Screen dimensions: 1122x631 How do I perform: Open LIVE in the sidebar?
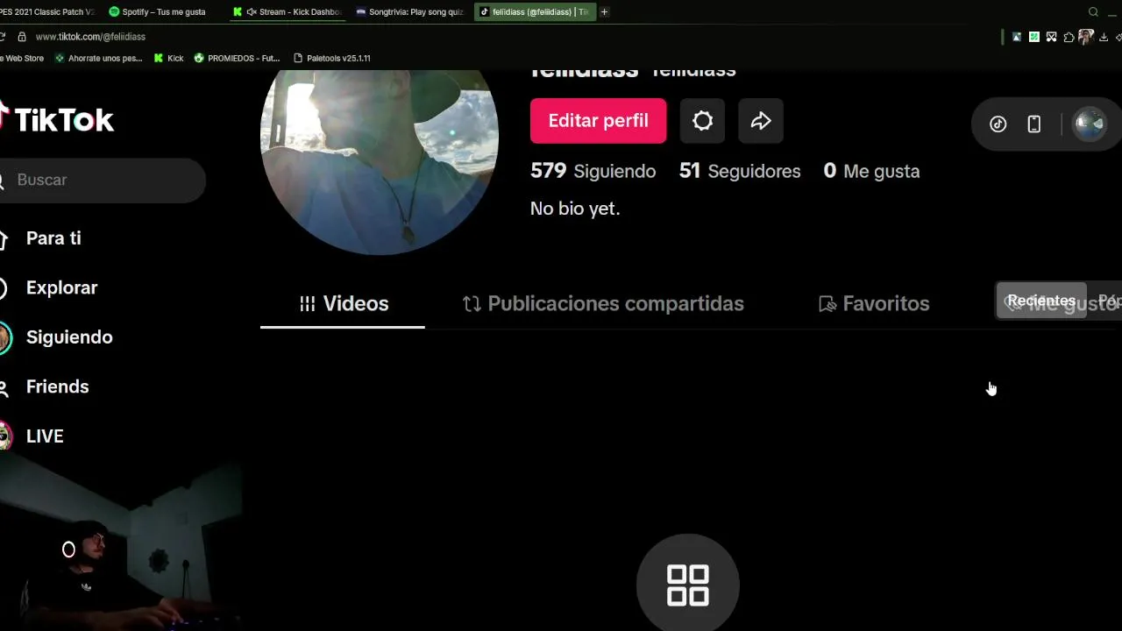(x=45, y=436)
